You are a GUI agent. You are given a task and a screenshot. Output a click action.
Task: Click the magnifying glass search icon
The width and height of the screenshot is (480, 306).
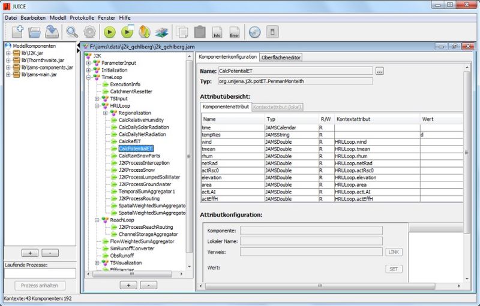(x=73, y=32)
